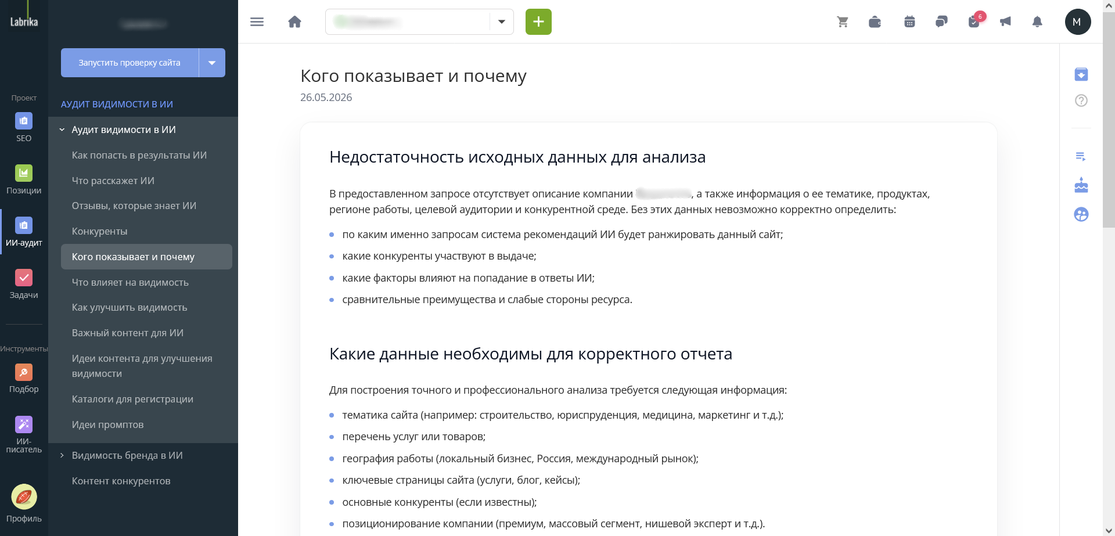Click the green plus add button
The width and height of the screenshot is (1115, 536).
pyautogui.click(x=538, y=22)
